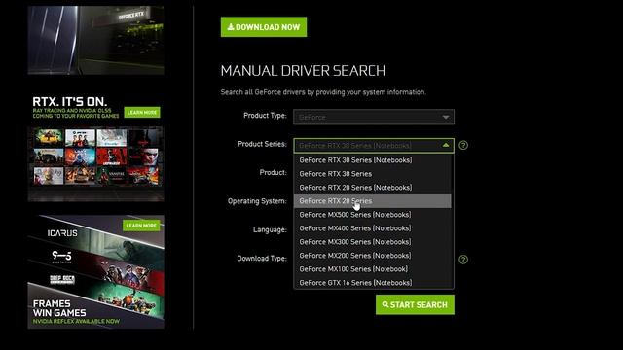Click the Product Series dropdown arrow
This screenshot has width=623, height=350.
pyautogui.click(x=446, y=145)
